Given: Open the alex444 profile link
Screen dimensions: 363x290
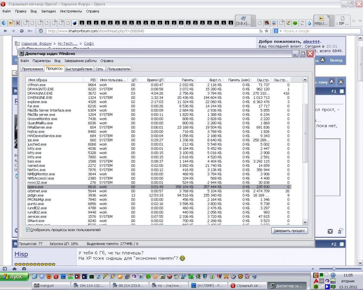Looking at the screenshot, I should [311, 41].
